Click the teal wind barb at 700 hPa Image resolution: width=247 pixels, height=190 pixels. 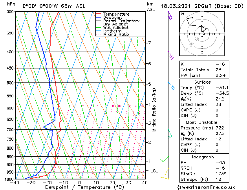click(x=170, y=134)
